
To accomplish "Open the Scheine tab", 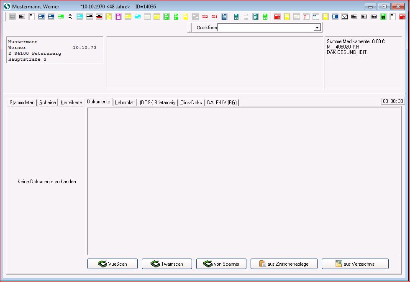I will (x=47, y=103).
